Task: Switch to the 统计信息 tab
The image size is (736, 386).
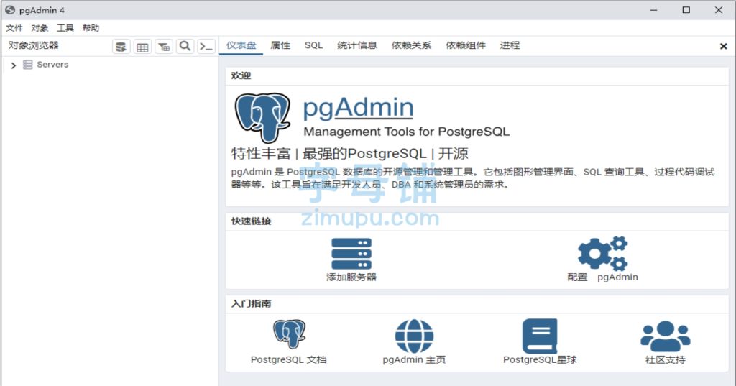Action: [x=357, y=45]
